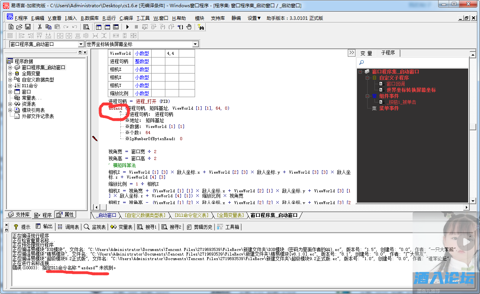Open an existing program file
The image size is (480, 294).
coord(19,27)
